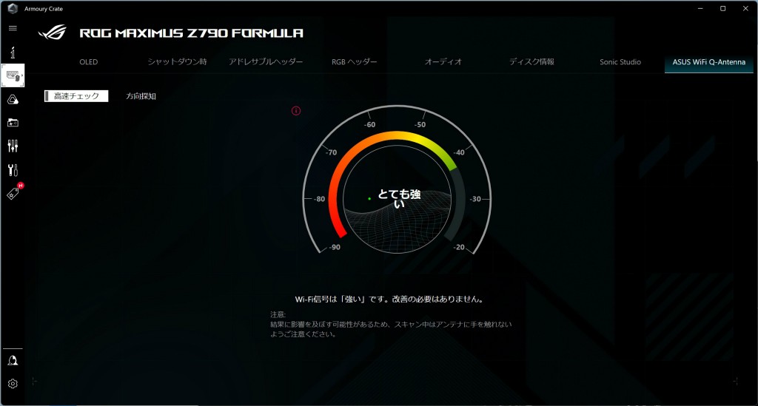
Task: Click the ROG logo in header
Action: coord(53,33)
